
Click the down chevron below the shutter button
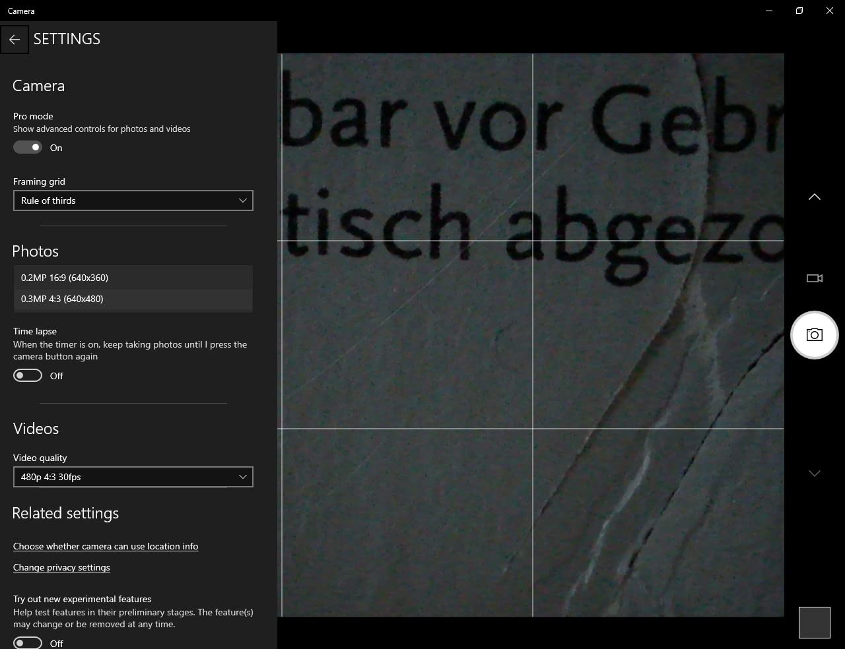[x=814, y=474]
